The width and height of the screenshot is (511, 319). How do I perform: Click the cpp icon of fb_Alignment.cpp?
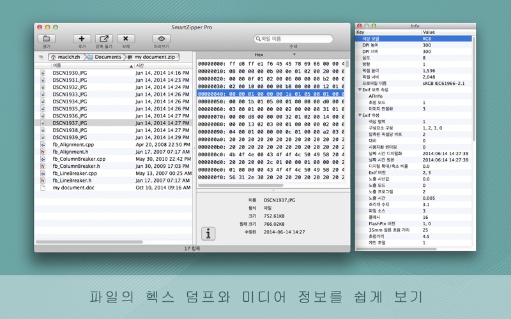[x=43, y=145]
